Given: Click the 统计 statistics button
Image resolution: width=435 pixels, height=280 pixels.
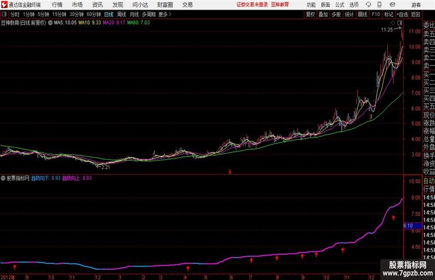Looking at the screenshot, I should [349, 14].
